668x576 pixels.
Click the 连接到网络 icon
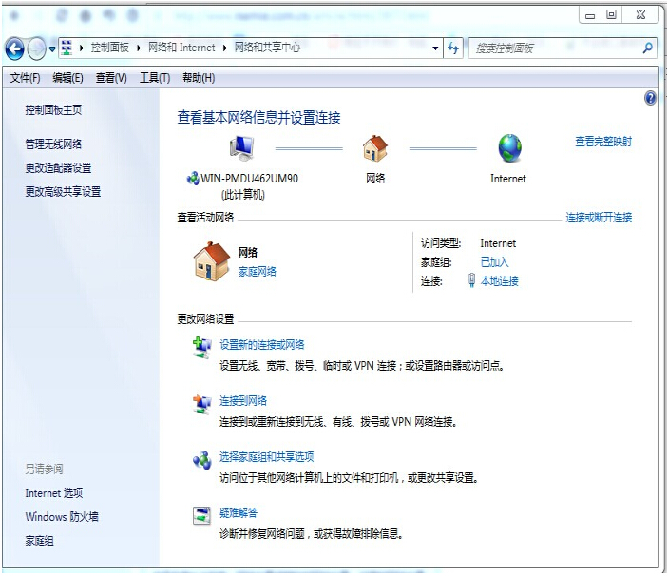coord(202,404)
